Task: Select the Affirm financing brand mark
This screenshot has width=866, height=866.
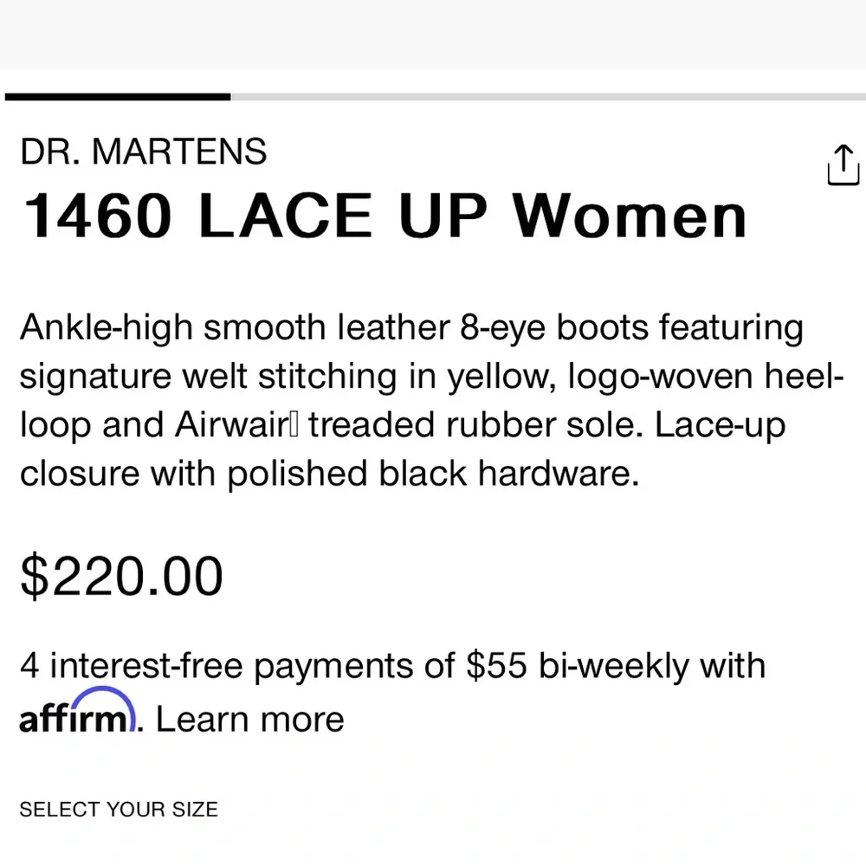Action: [x=76, y=715]
